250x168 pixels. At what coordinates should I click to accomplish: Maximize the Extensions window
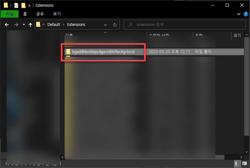pyautogui.click(x=227, y=5)
